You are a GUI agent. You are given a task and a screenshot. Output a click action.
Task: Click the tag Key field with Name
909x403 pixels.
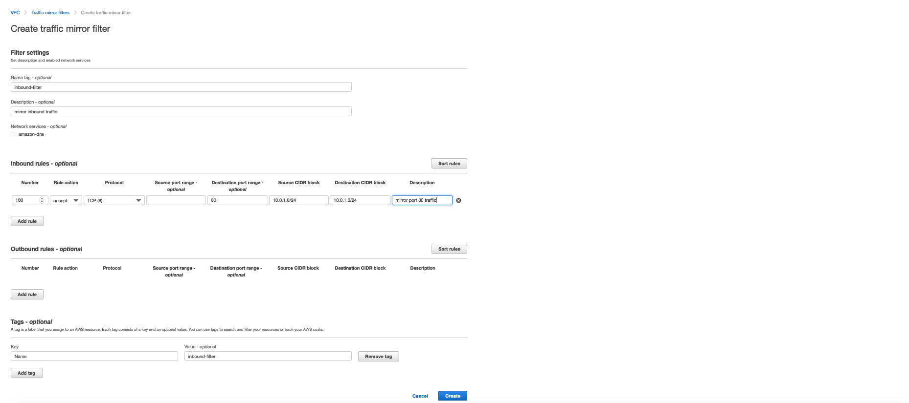(x=94, y=356)
